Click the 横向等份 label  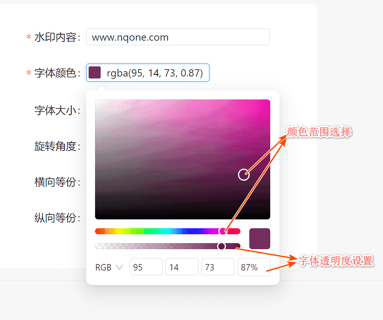pos(57,182)
